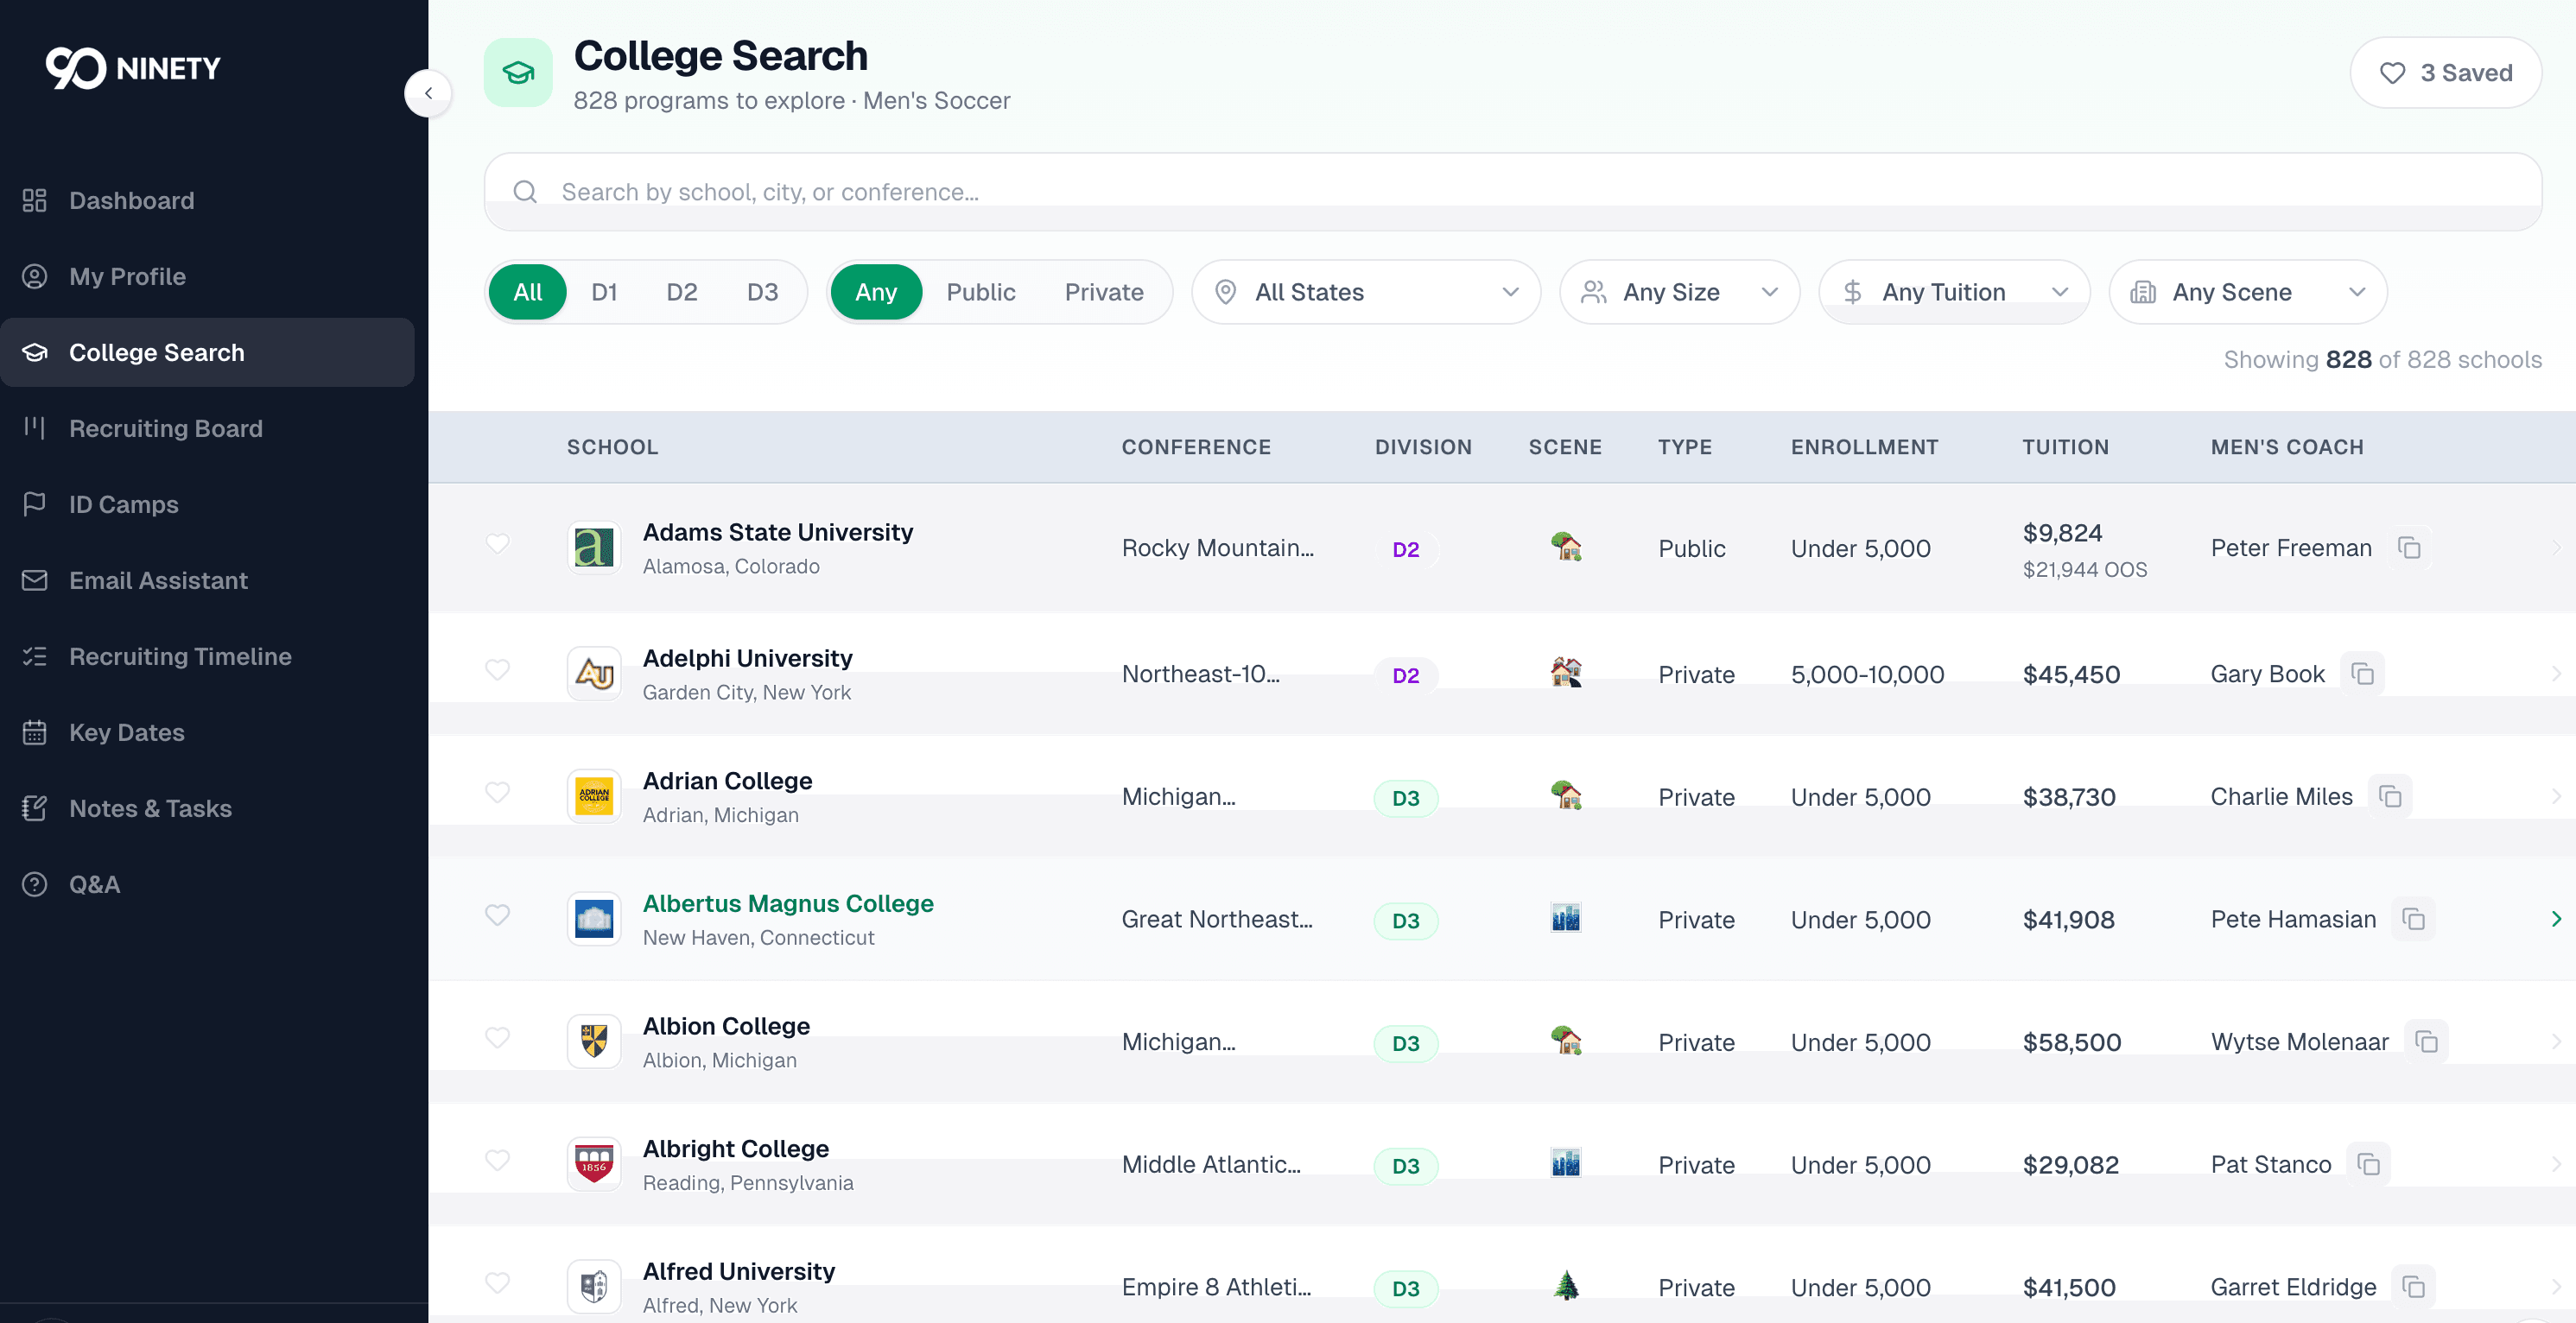Copy Garret Eldridge's contact info
This screenshot has width=2576, height=1323.
click(2413, 1288)
